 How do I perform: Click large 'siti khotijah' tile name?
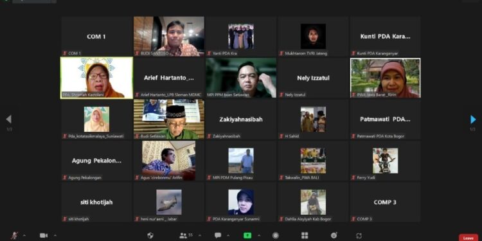(96, 202)
